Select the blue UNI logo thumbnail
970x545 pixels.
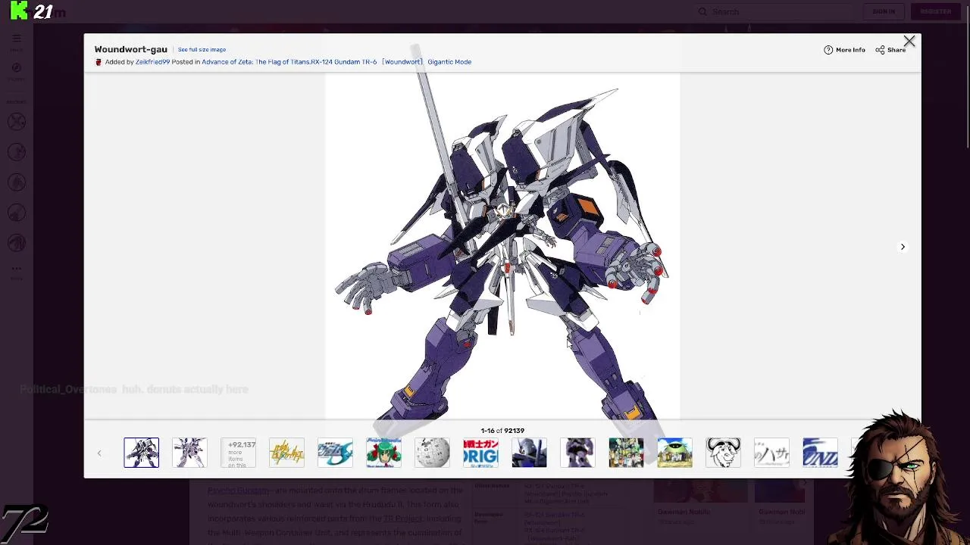click(x=820, y=453)
